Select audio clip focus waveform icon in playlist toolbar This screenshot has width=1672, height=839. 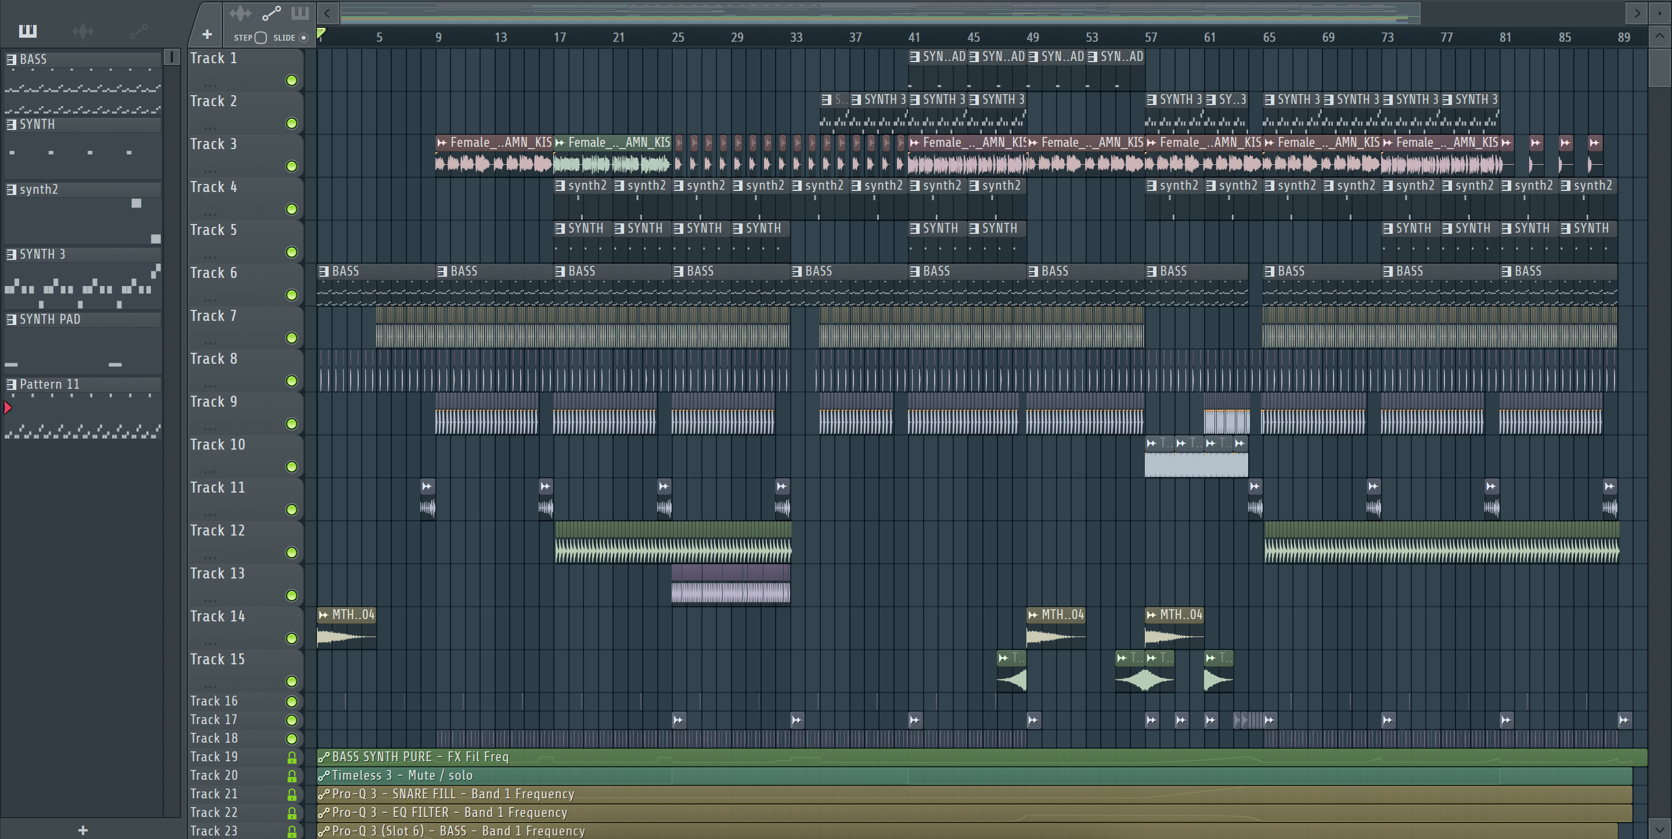coord(240,13)
